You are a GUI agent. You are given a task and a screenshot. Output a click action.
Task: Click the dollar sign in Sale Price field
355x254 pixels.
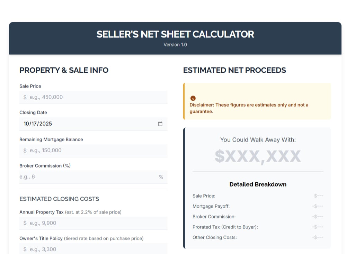[24, 97]
